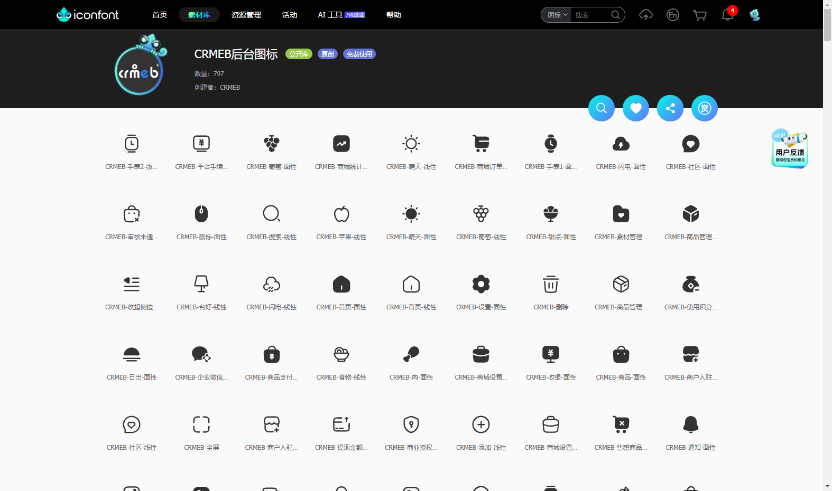Select the CRMEB-社区-线性 outline heart bubble

pos(132,424)
